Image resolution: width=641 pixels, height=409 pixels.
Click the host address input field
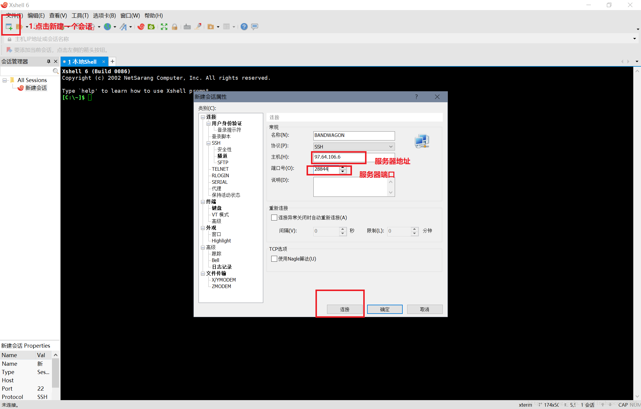(338, 157)
